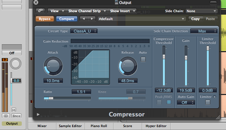Click the Gain Reduction meter

(x=110, y=41)
